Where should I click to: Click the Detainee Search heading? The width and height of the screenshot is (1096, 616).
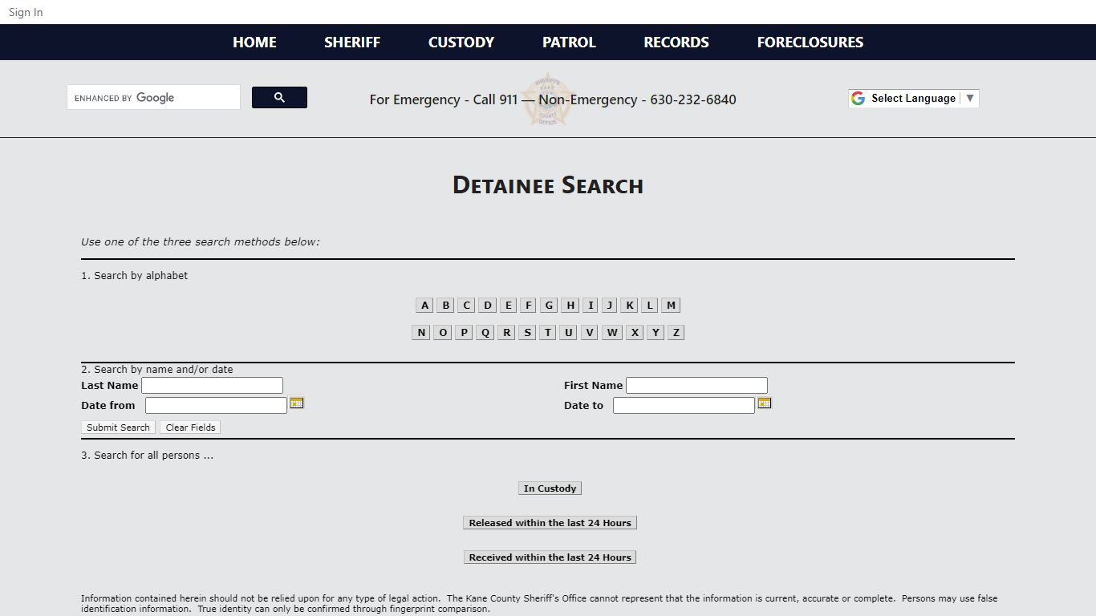(x=548, y=185)
